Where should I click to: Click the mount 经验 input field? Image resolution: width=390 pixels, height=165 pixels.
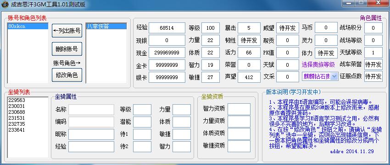91,147
